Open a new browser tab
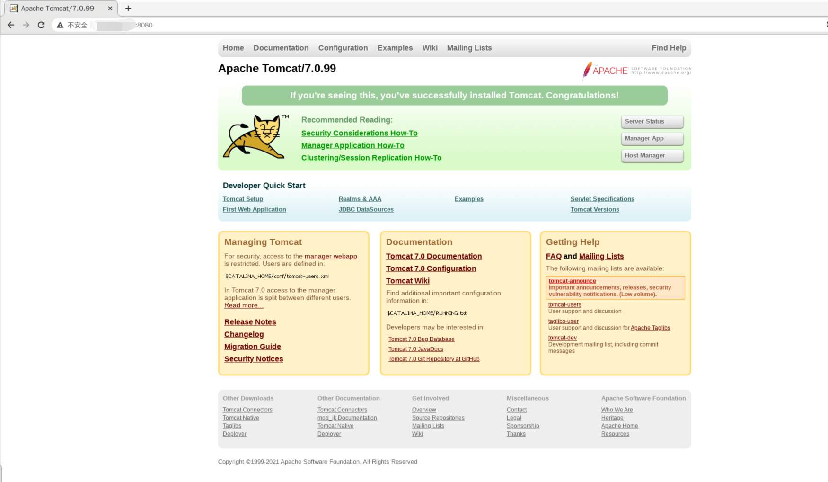This screenshot has width=828, height=482. coord(128,8)
